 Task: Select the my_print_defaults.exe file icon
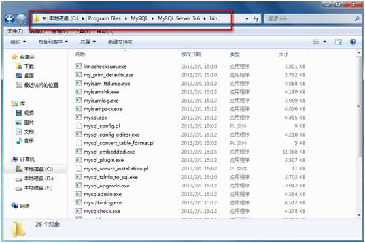coord(79,74)
